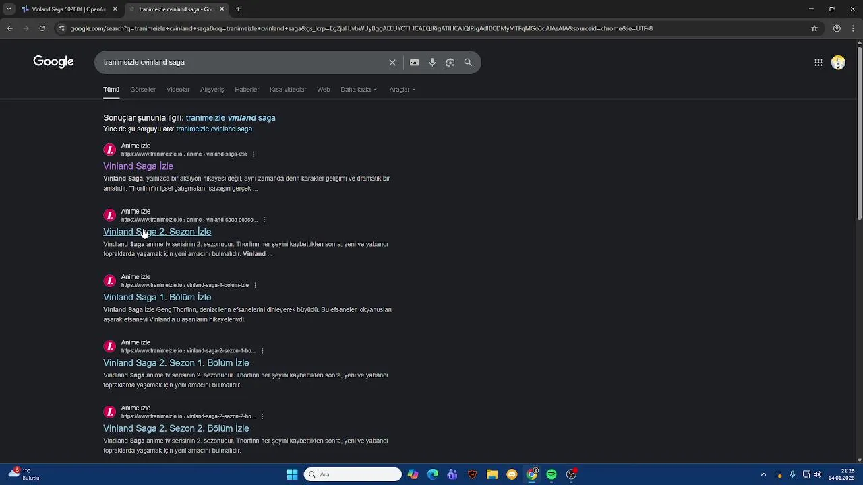Screen dimensions: 863x485
Task: Open more options for the 2. Sezon 1. Bölüm result
Action: [x=262, y=351]
